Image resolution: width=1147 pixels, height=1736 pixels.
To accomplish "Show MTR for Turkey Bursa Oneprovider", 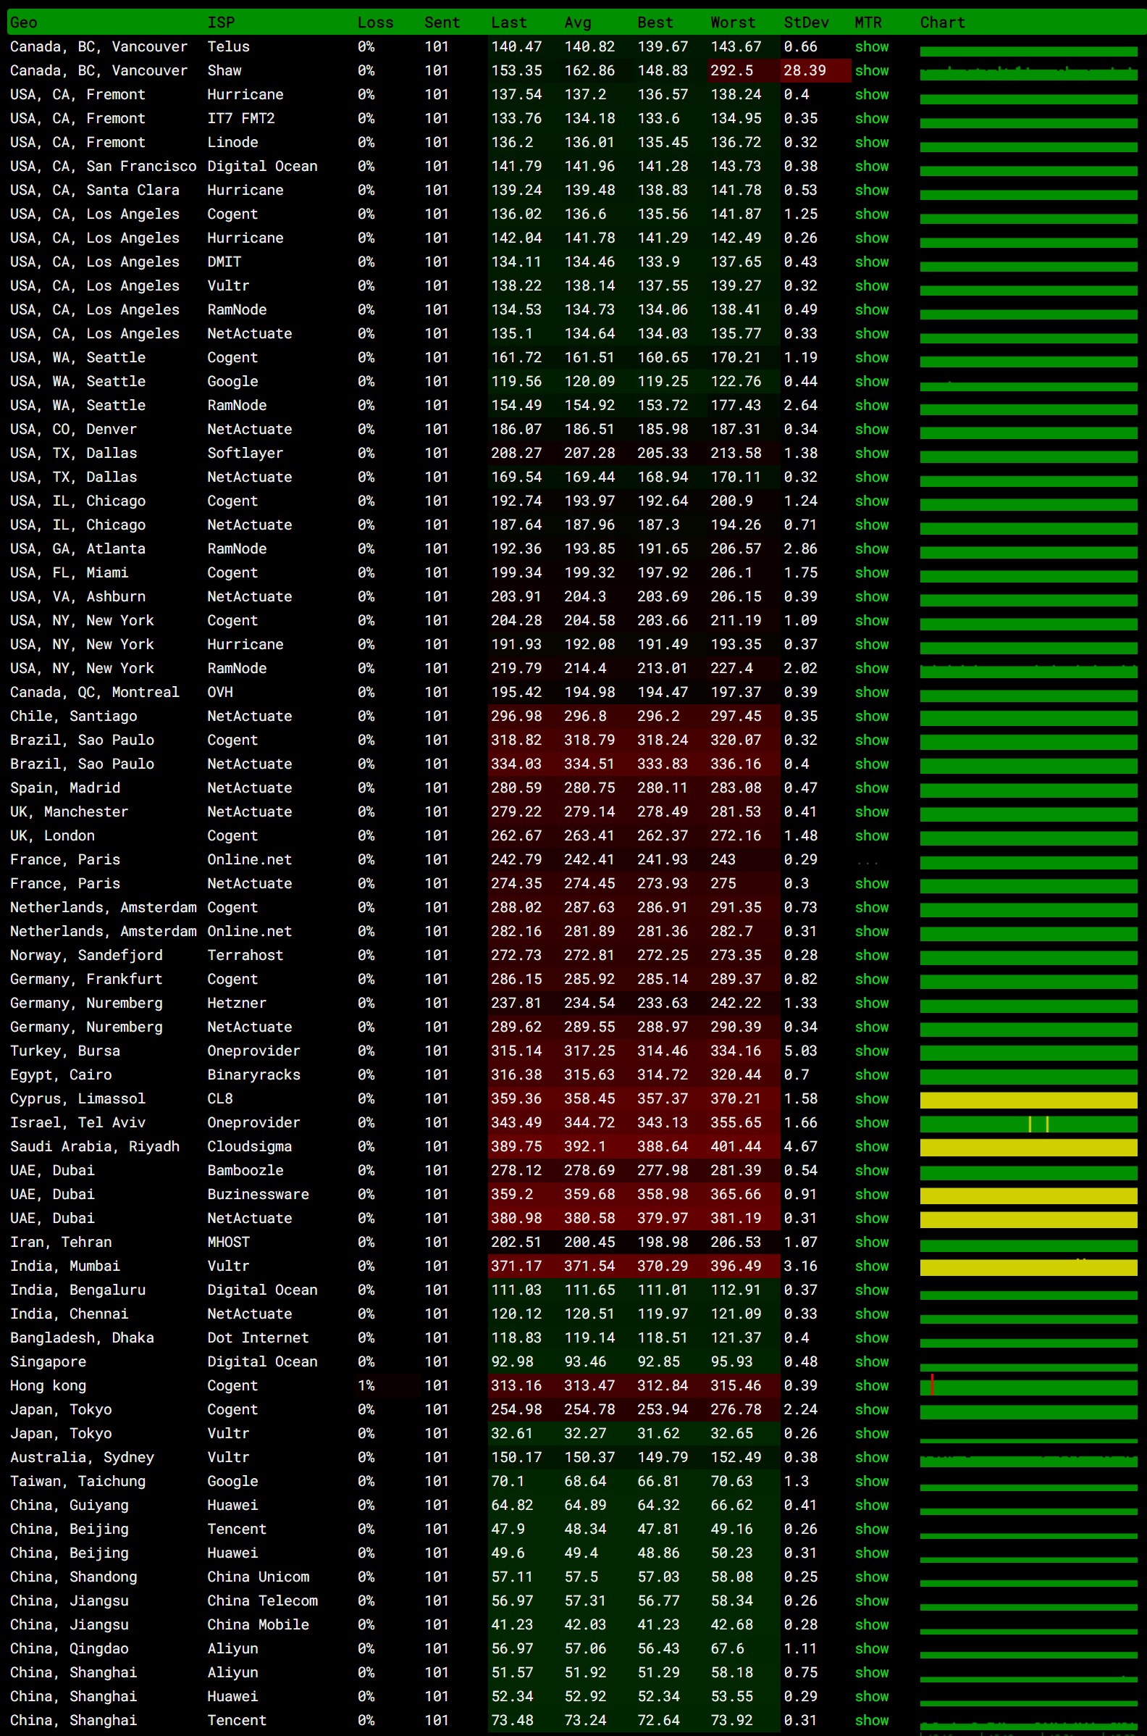I will click(871, 1051).
